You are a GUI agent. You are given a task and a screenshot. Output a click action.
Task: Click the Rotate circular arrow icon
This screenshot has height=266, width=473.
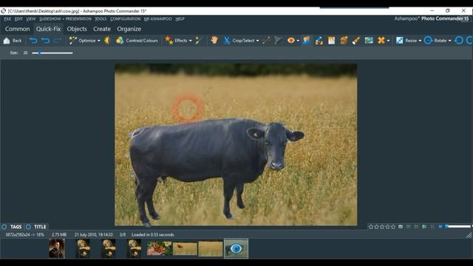click(x=428, y=41)
